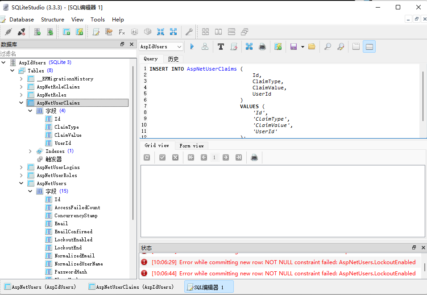Collapse the Tables (8) node

pos(12,71)
